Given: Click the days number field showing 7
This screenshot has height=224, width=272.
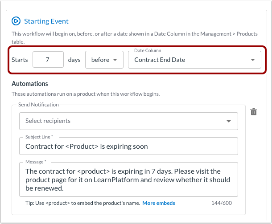Looking at the screenshot, I should (48, 60).
